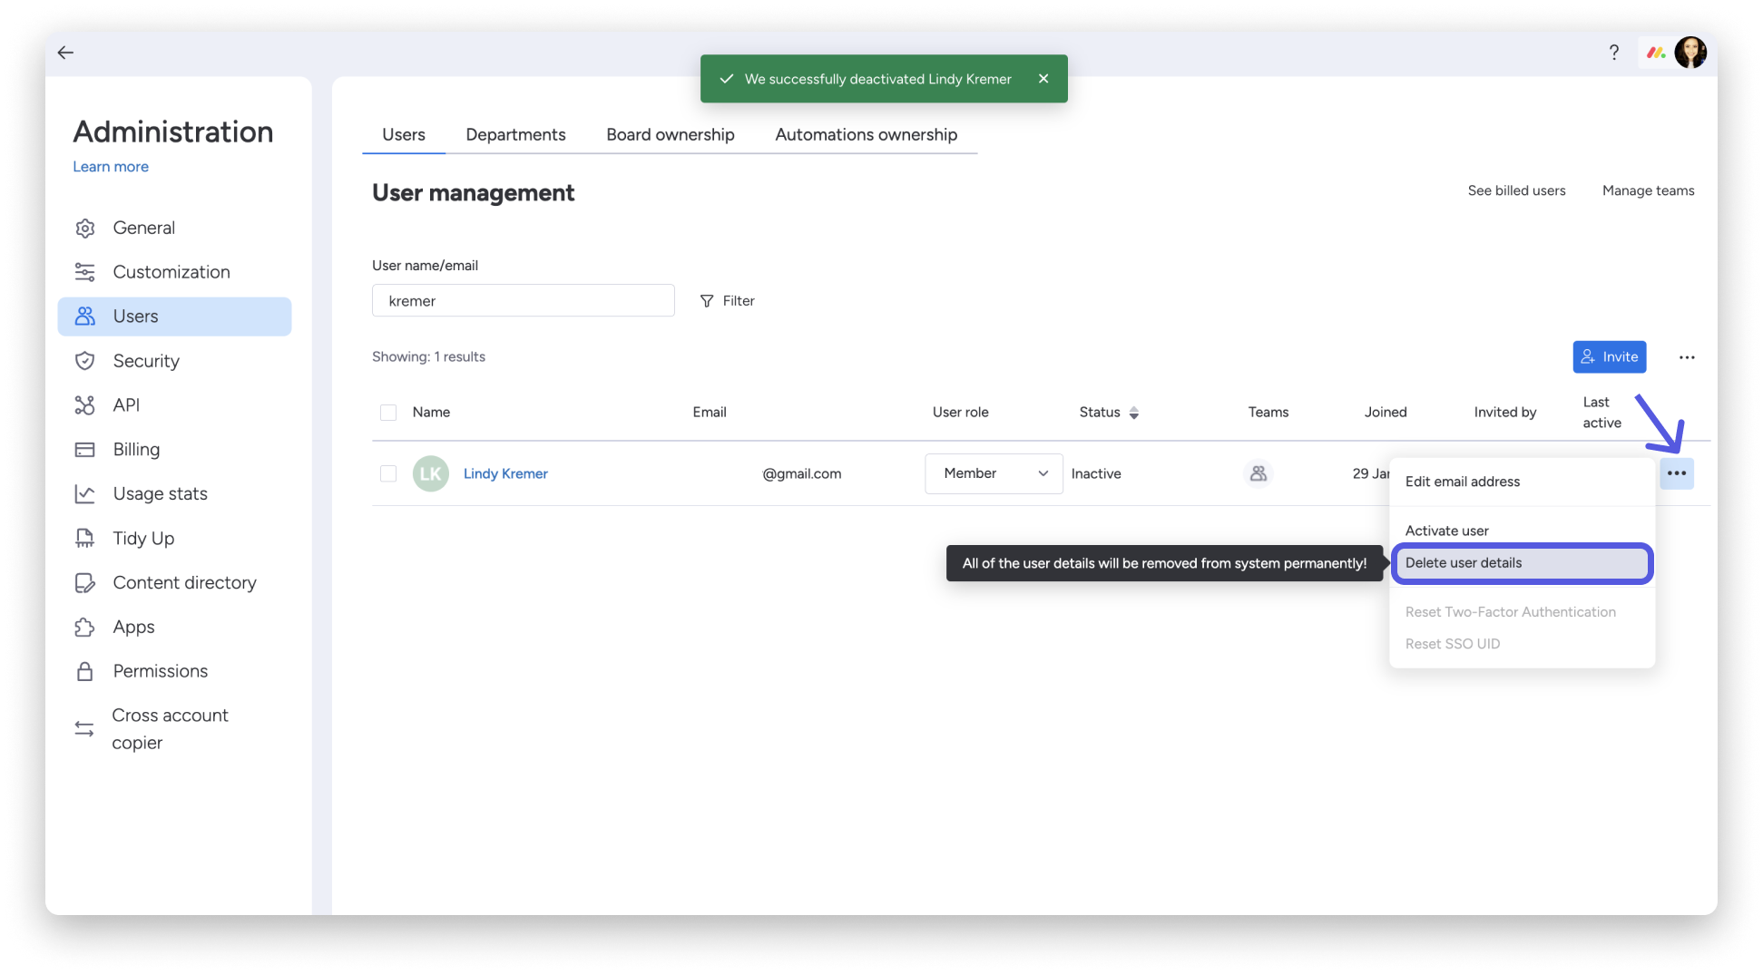Open See billed users link
The height and width of the screenshot is (974, 1763).
tap(1516, 190)
